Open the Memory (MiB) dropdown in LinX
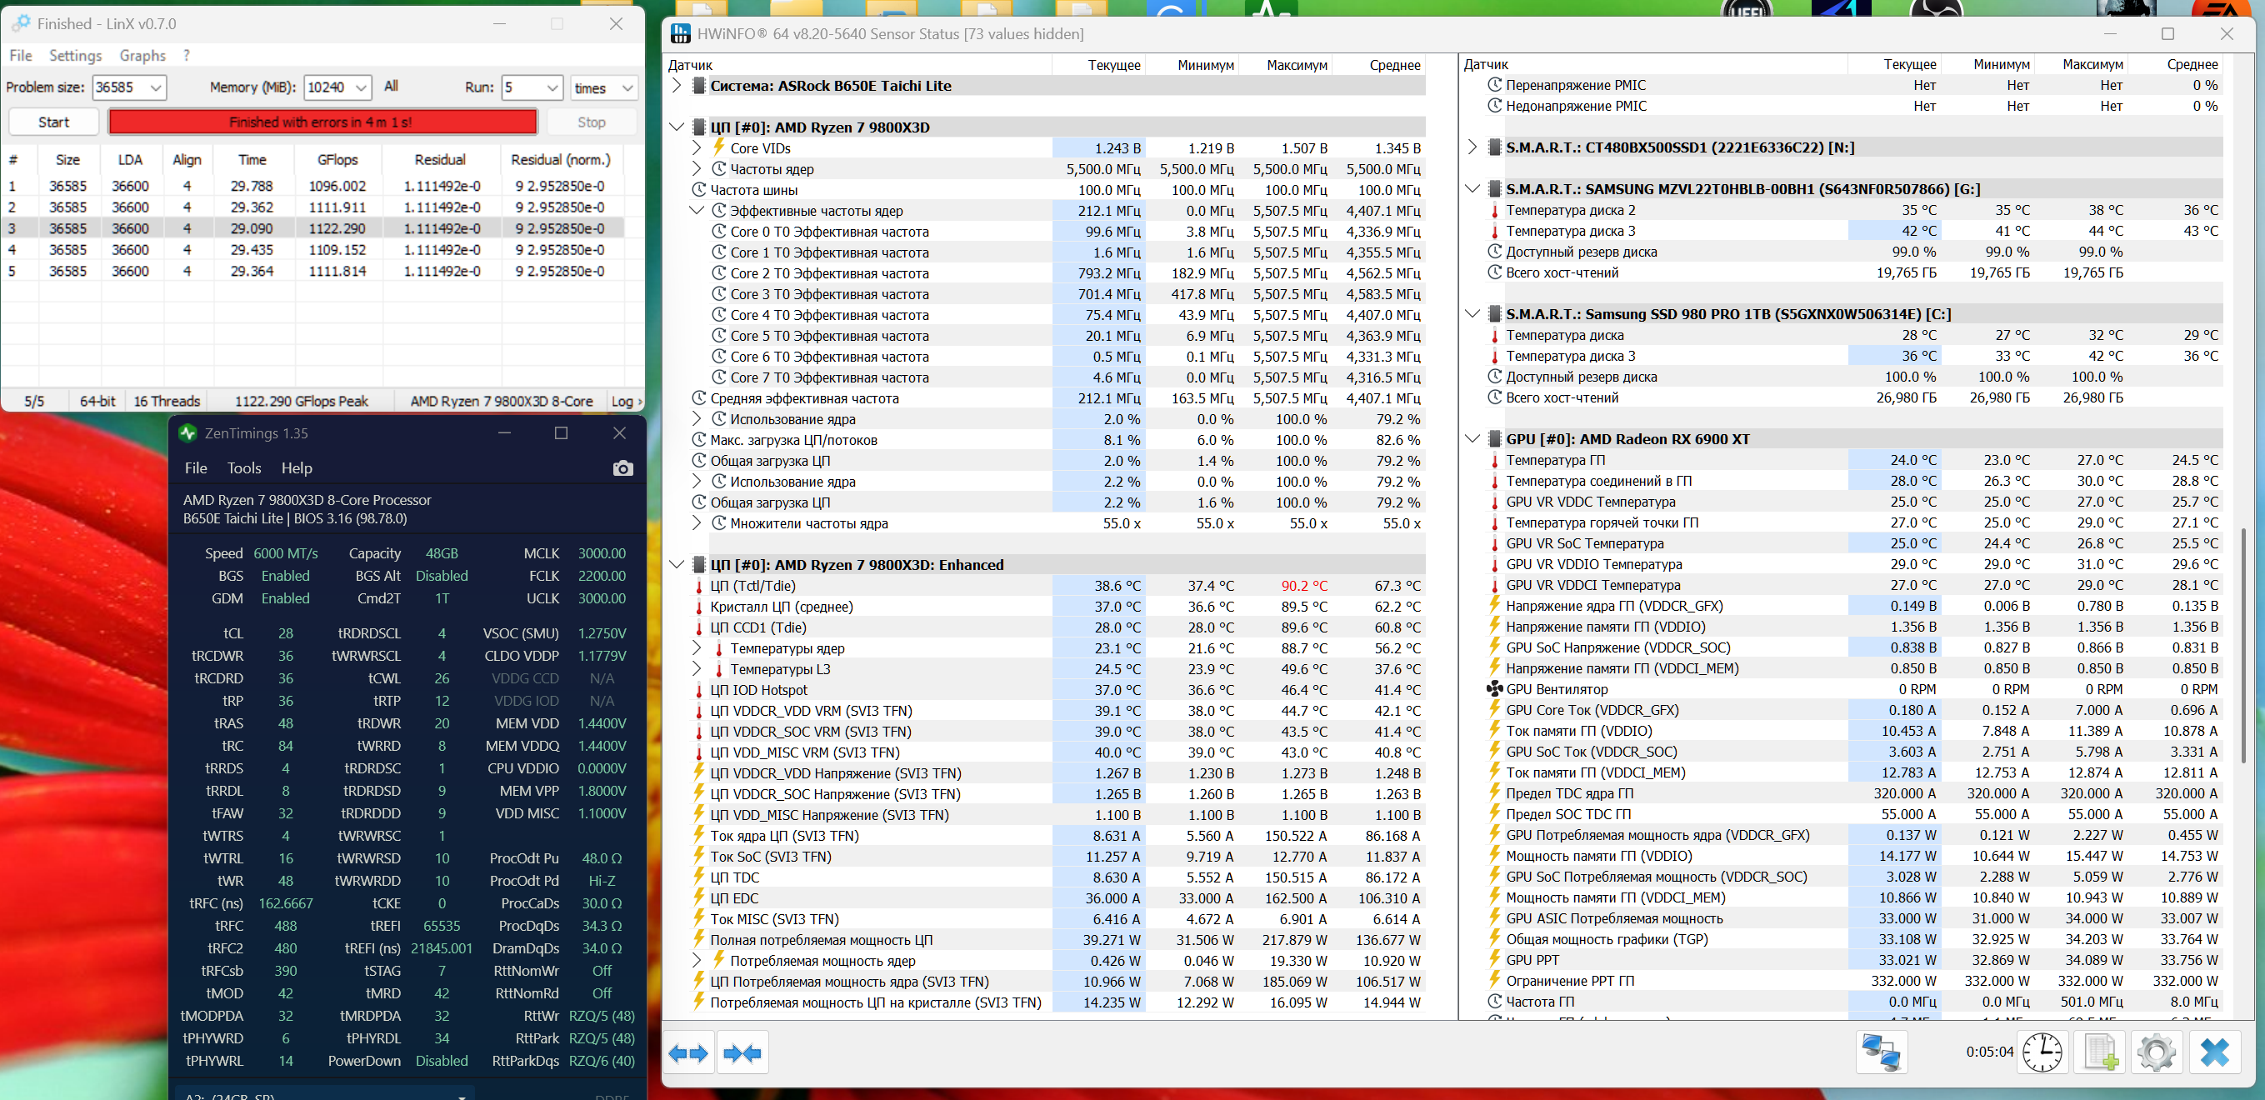 (x=361, y=87)
